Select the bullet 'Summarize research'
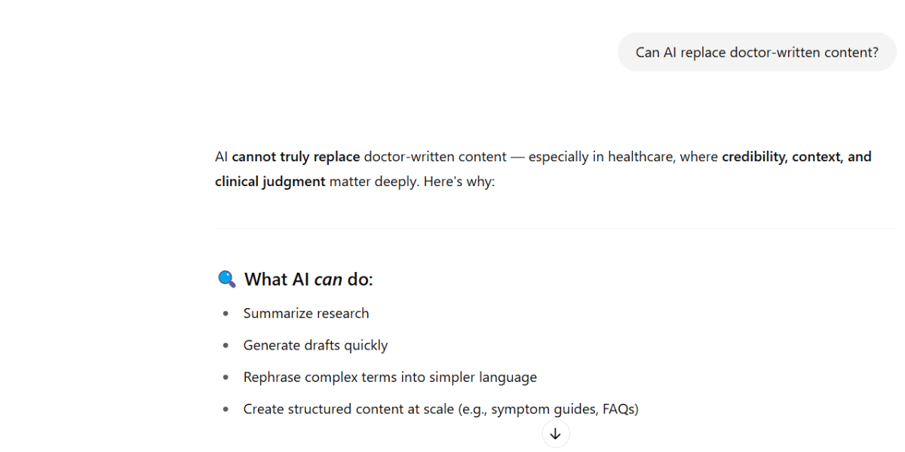Screen dimensions: 905x452 (306, 313)
